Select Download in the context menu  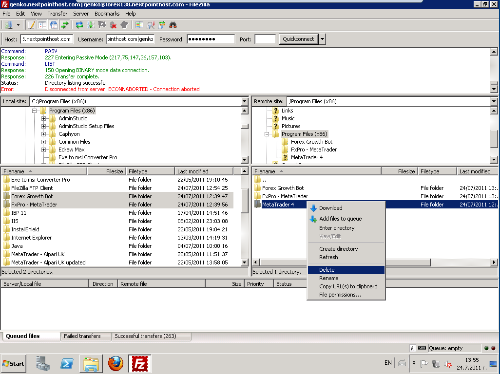pyautogui.click(x=346, y=208)
